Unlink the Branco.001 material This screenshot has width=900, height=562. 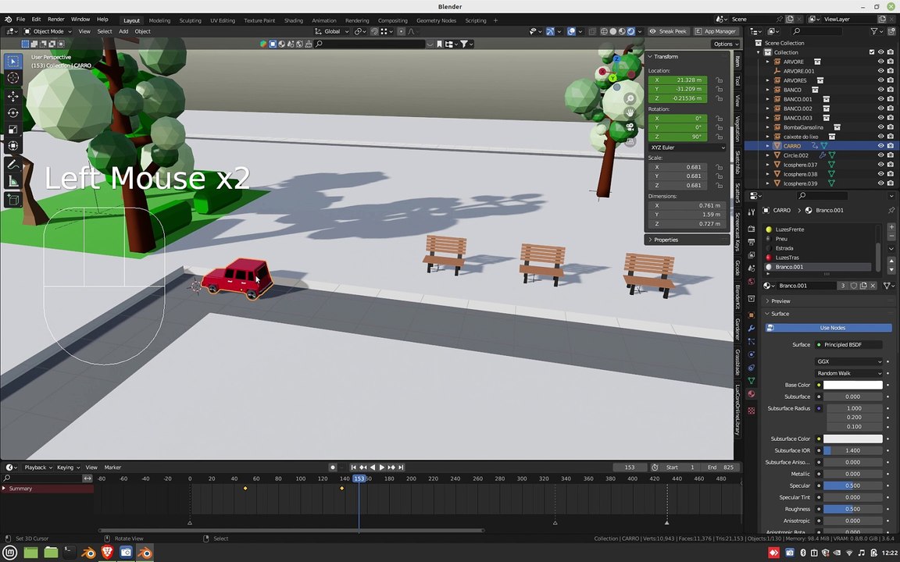[873, 286]
